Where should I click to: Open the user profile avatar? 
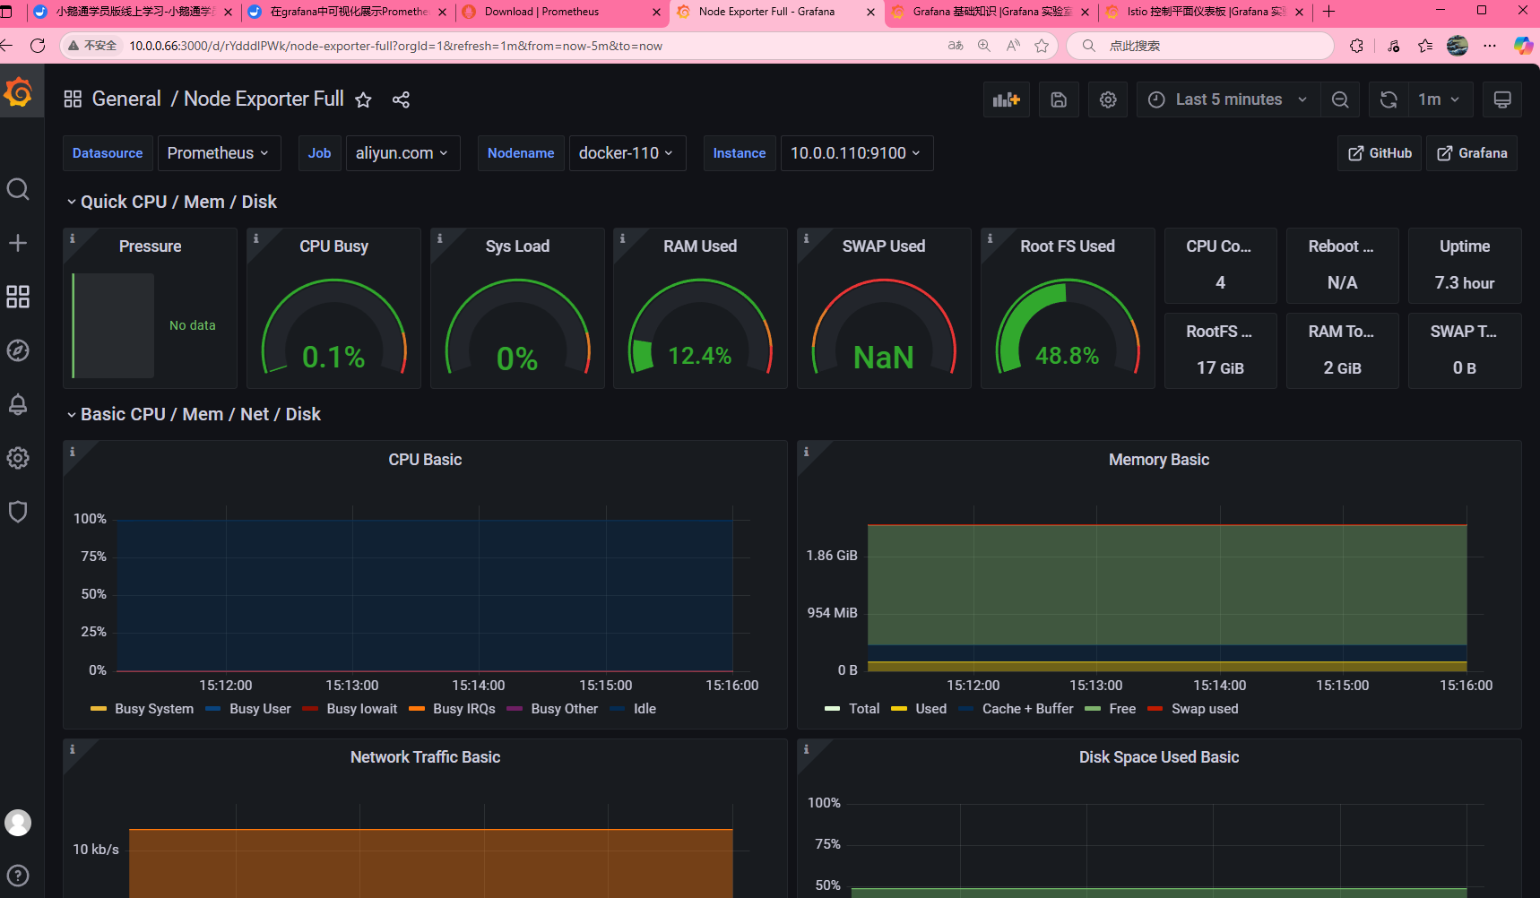pos(18,823)
